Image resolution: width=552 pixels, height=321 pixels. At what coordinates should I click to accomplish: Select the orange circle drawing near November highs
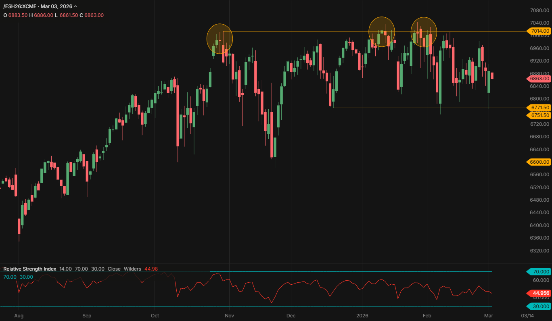pyautogui.click(x=220, y=38)
